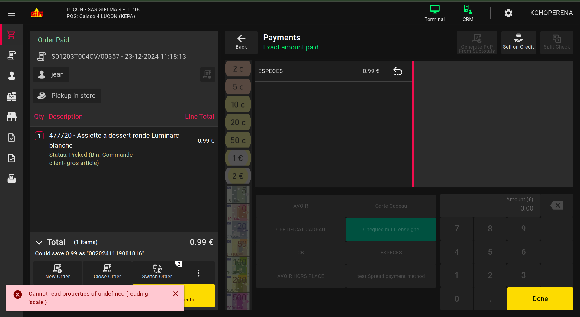This screenshot has height=317, width=580.
Task: Select AVOIR HORS PLACE payment method
Action: tap(301, 276)
